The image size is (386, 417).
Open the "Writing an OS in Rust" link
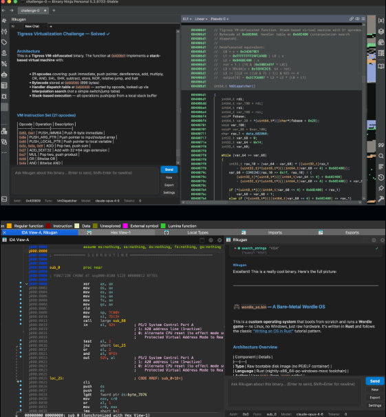click(273, 331)
